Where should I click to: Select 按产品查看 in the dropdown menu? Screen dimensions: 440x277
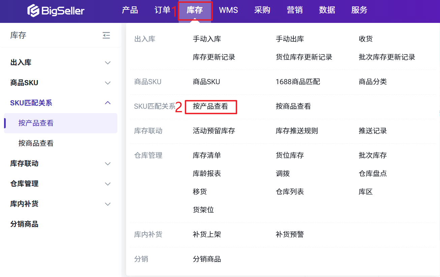210,107
